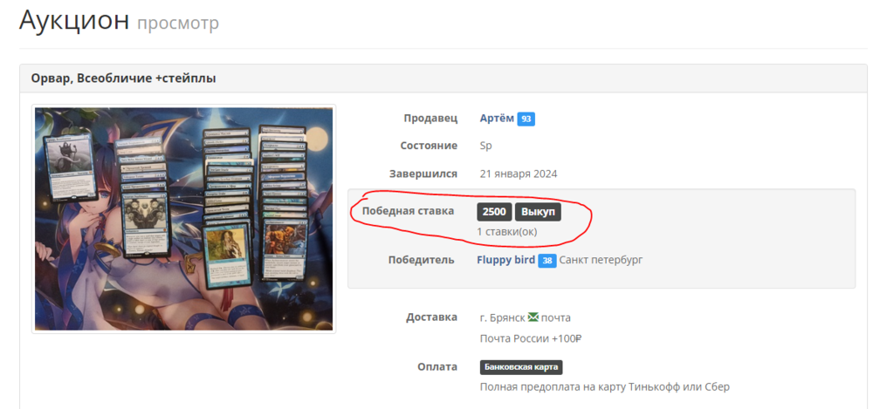
Task: Click the condition value Sp
Action: point(486,146)
